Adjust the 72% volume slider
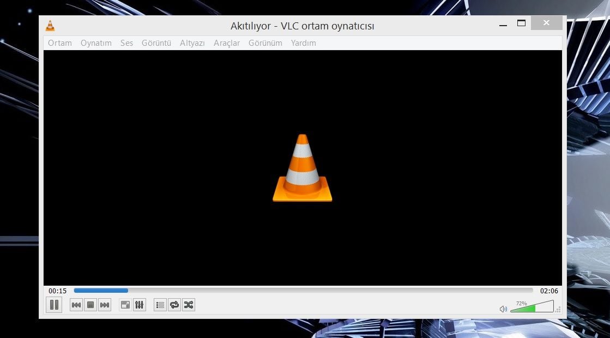 coord(532,306)
